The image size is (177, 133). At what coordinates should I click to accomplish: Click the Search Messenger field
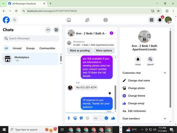pos(31,38)
